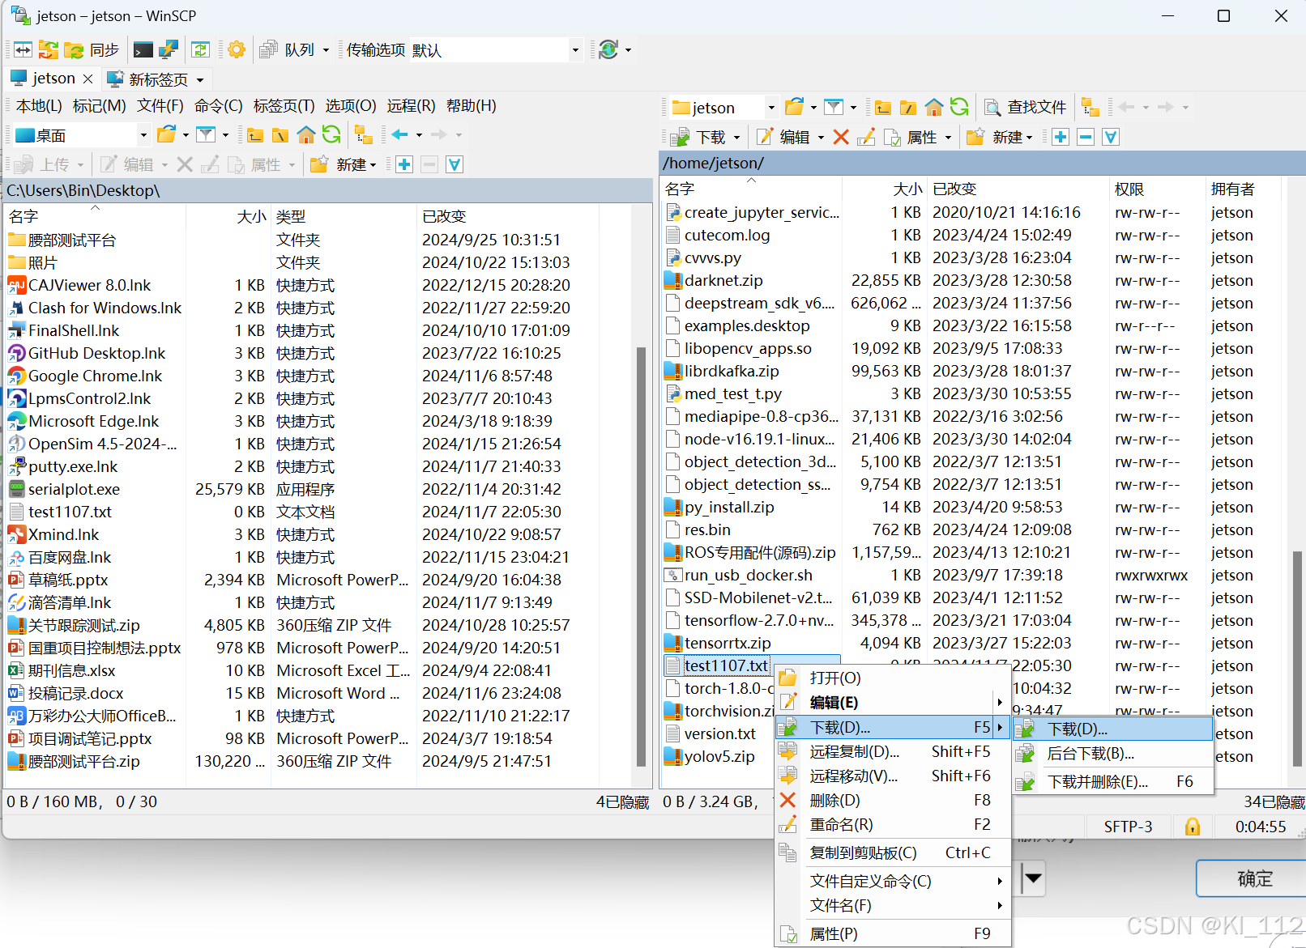
Task: Click the remote red X delete icon
Action: [841, 138]
